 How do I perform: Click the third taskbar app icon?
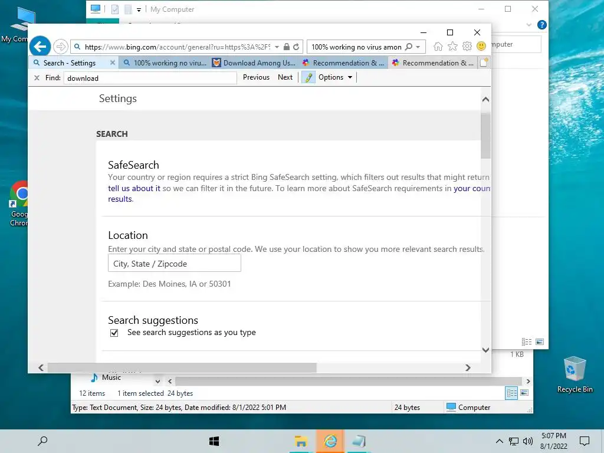[x=359, y=441]
